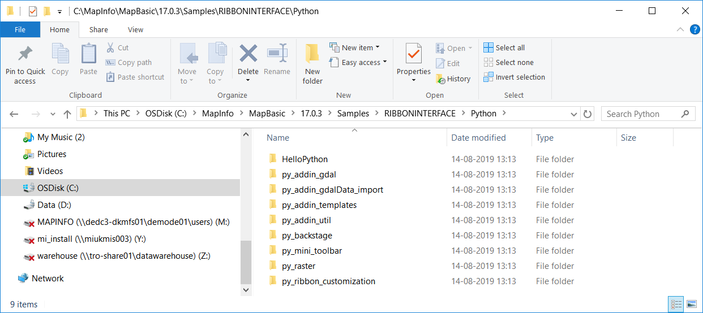Click the quick access New folder icon
This screenshot has height=313, width=703.
pos(47,11)
